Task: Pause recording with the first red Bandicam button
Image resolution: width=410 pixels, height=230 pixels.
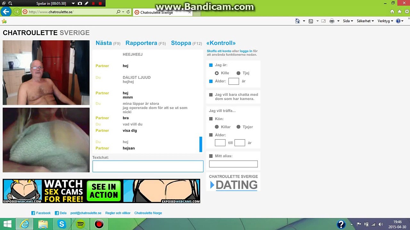Action: 94,4
